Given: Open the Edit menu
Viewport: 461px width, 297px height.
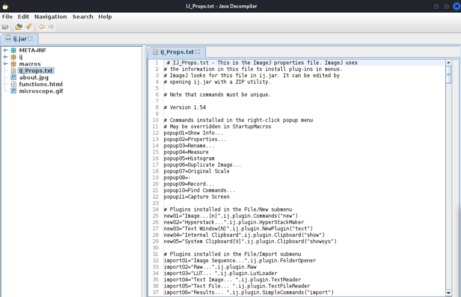Looking at the screenshot, I should pos(23,17).
